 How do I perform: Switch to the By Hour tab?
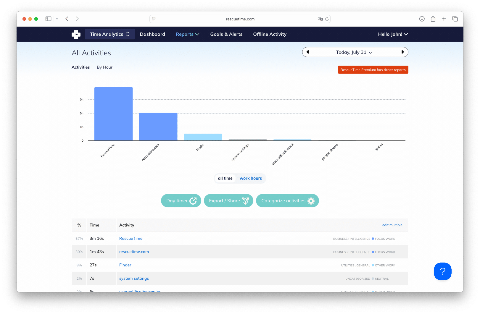tap(104, 67)
